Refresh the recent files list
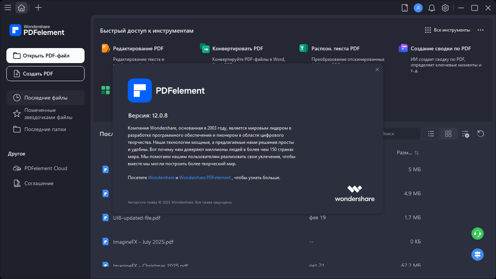 point(480,134)
